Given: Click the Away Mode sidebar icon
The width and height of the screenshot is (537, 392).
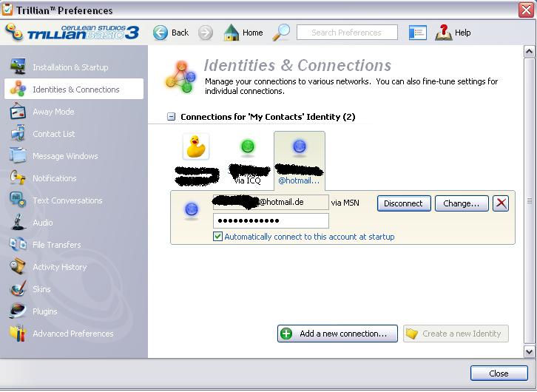Looking at the screenshot, I should point(18,111).
